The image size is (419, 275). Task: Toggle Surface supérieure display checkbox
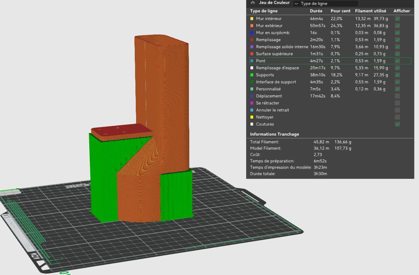[397, 54]
